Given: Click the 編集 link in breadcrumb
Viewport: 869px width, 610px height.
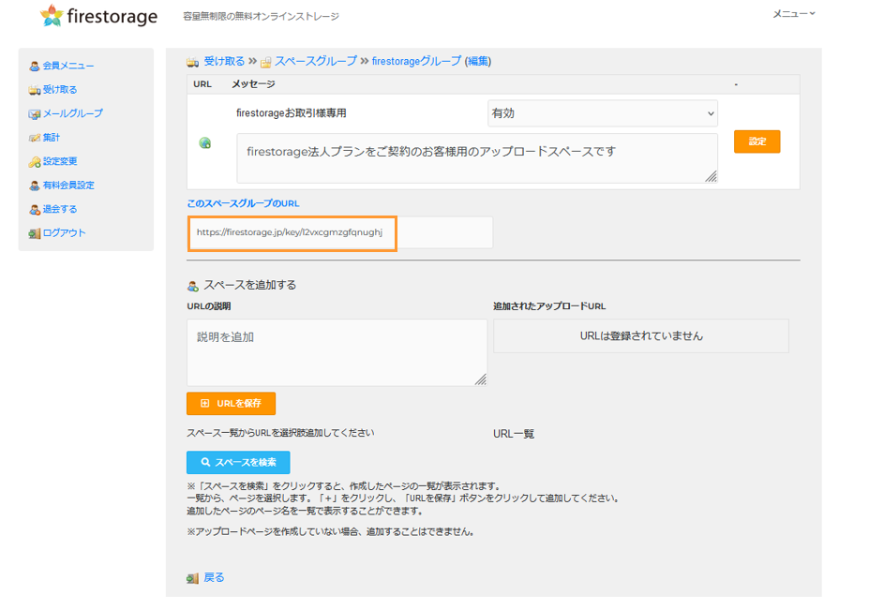Looking at the screenshot, I should [x=478, y=61].
